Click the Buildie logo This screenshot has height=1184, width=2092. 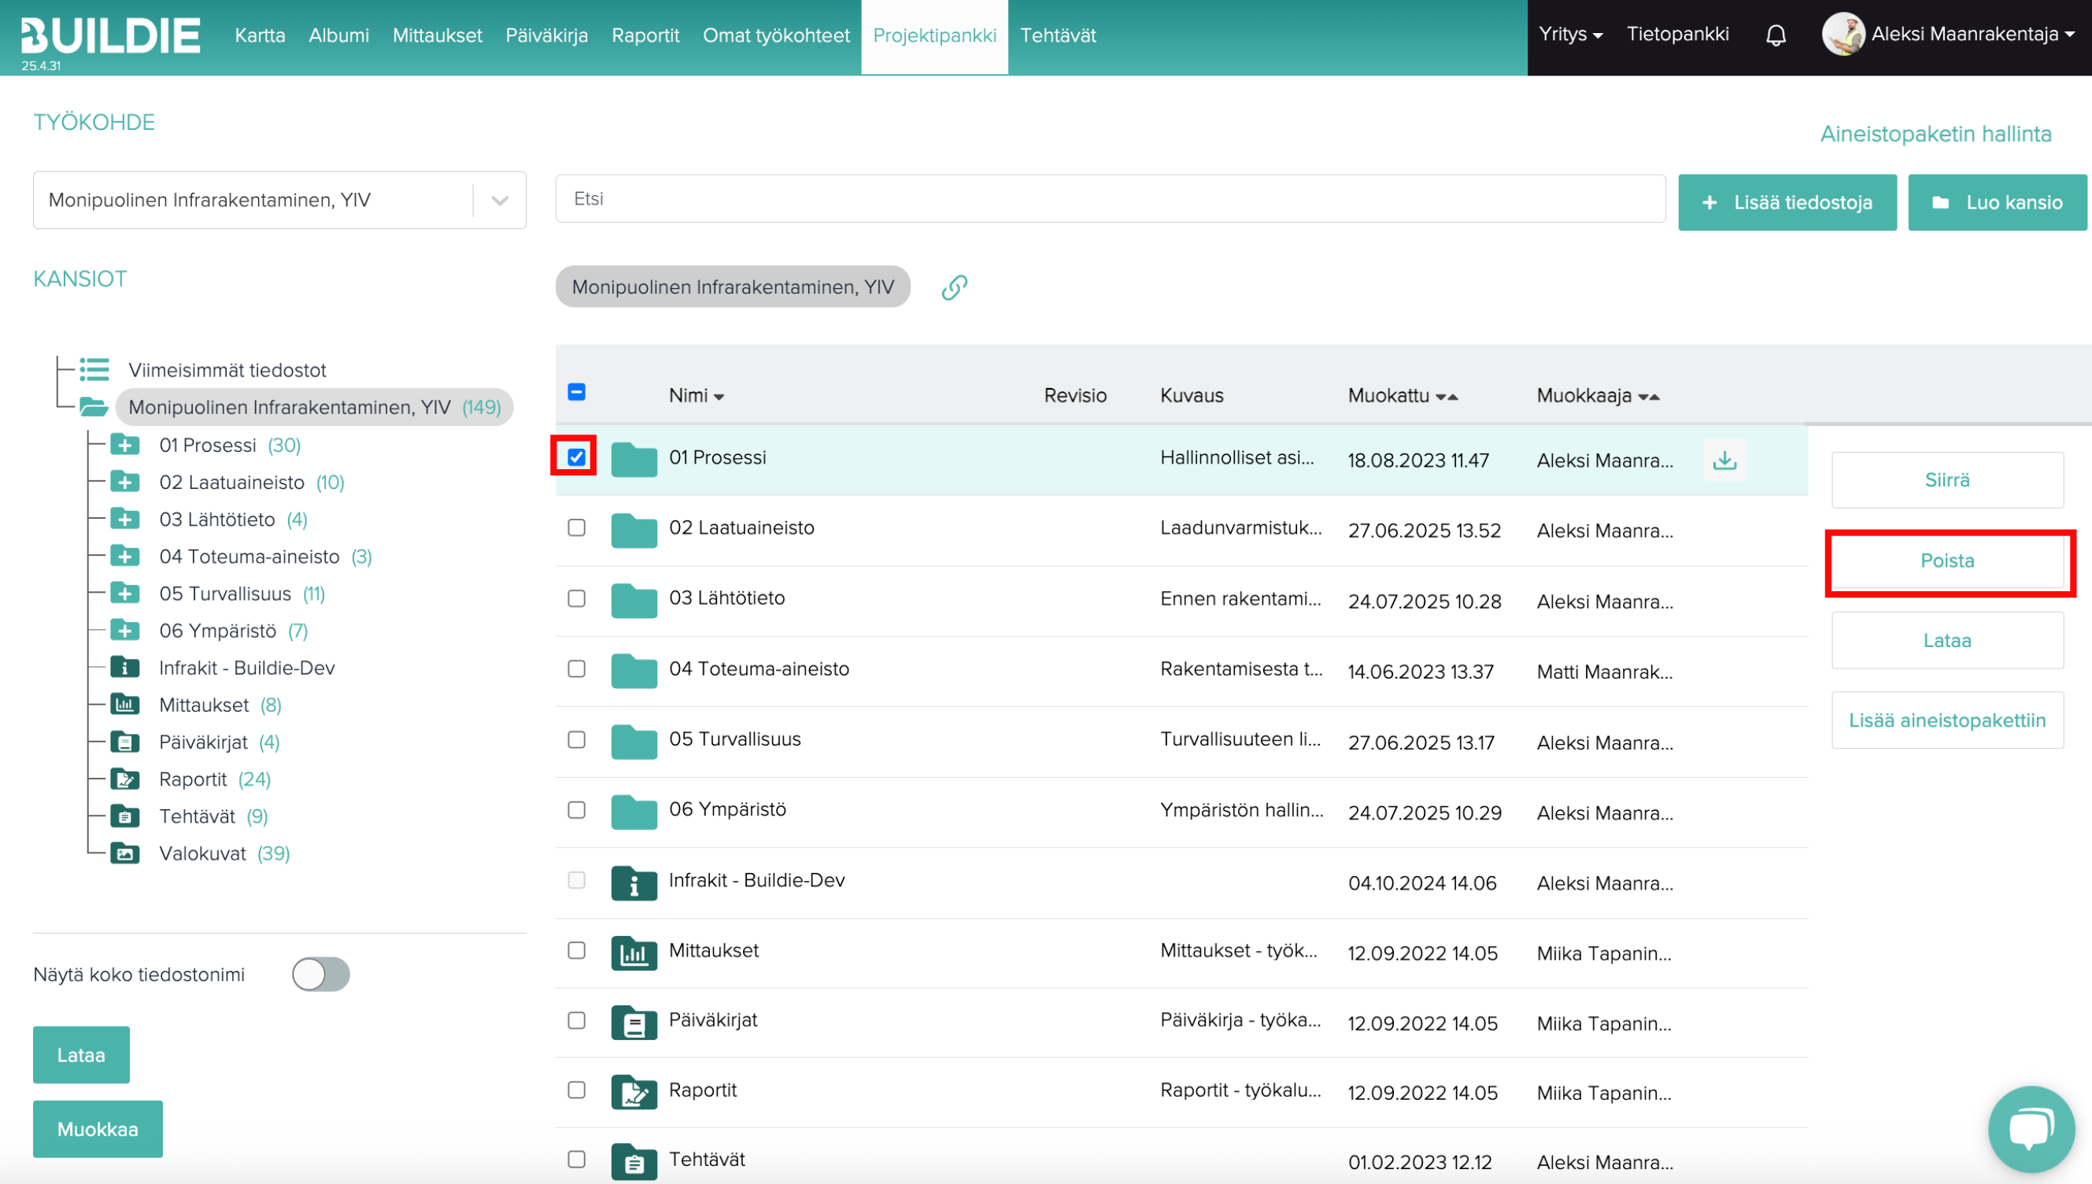(110, 35)
